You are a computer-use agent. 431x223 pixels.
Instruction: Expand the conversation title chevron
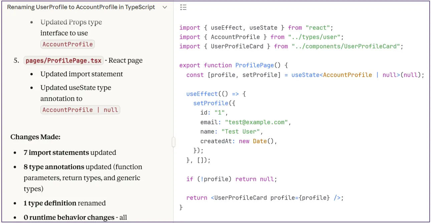coord(165,8)
